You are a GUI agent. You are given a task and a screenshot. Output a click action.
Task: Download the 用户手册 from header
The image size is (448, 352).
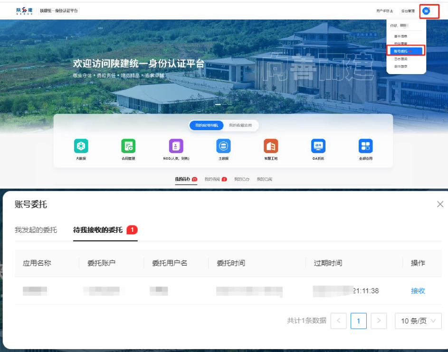click(x=384, y=10)
